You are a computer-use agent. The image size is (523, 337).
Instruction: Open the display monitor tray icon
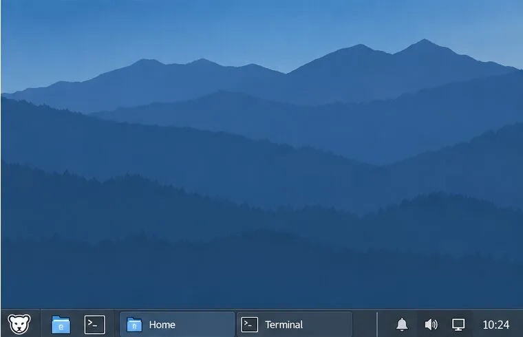click(458, 325)
